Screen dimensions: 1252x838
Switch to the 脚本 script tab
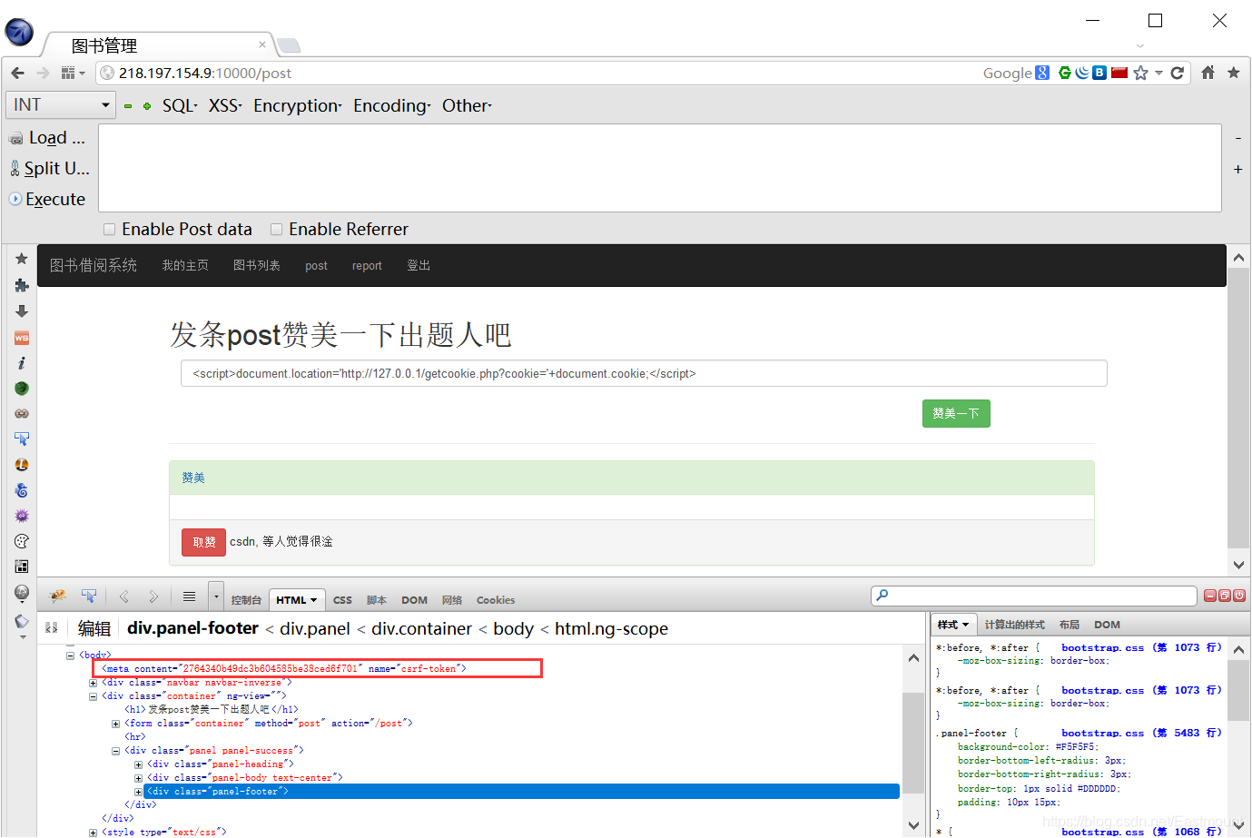[377, 600]
